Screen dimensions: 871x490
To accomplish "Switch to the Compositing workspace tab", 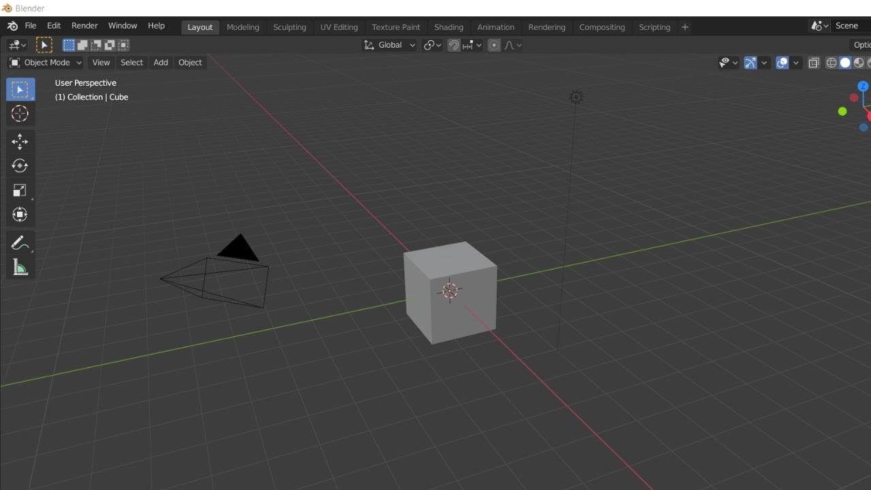I will coord(602,27).
